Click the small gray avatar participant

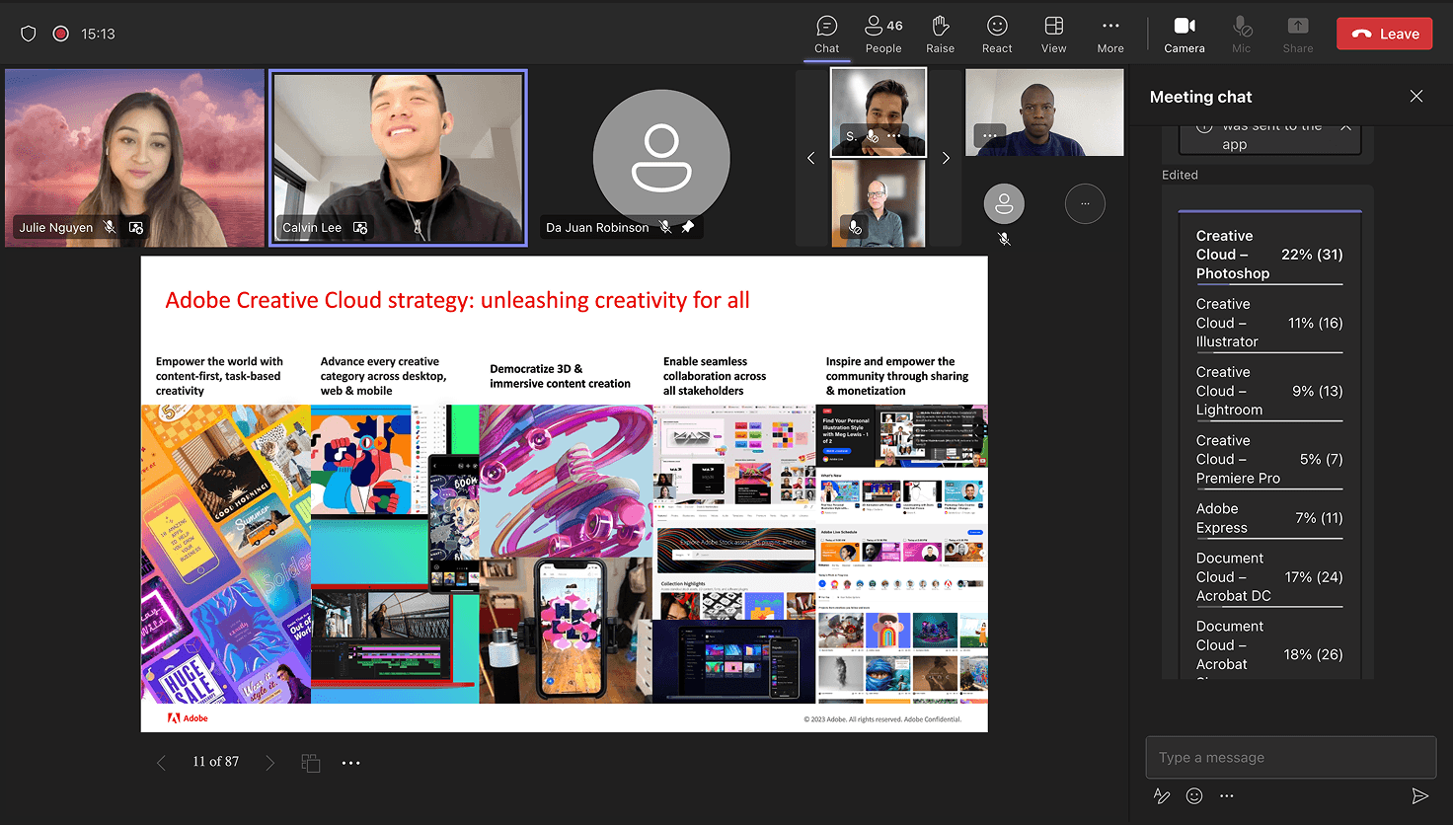pyautogui.click(x=1004, y=204)
